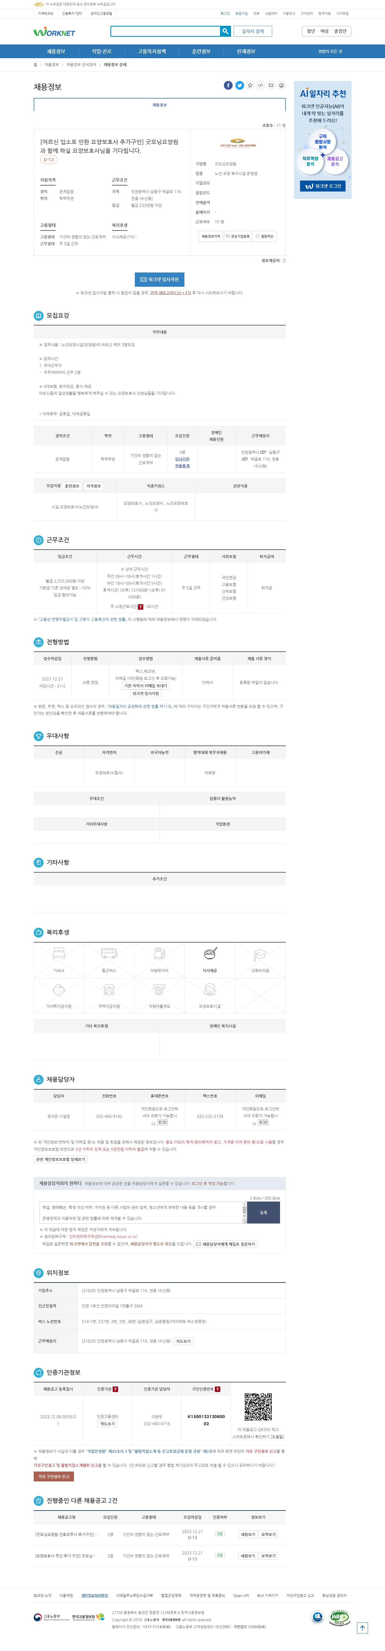The width and height of the screenshot is (385, 1651).
Task: Open the 훈련정보 button beside 모집직종
Action: [x=72, y=486]
